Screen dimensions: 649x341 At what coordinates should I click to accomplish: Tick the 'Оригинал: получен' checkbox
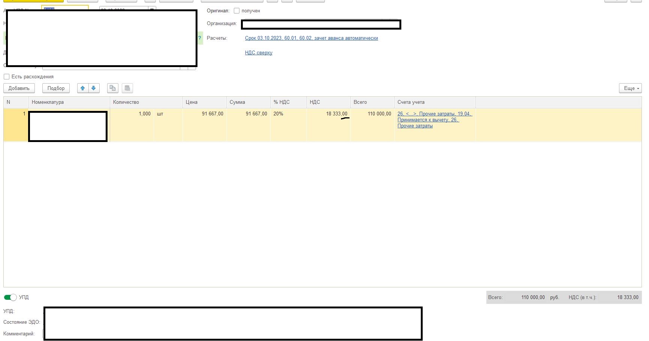point(236,11)
